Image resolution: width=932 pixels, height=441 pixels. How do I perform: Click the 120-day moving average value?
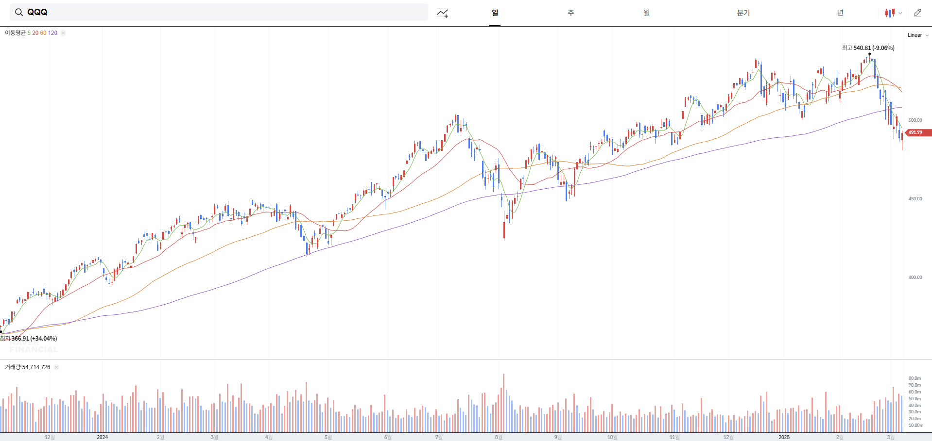click(x=52, y=33)
